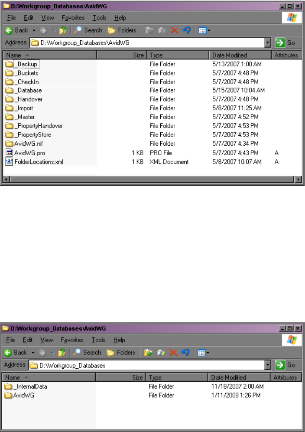Click PRO File type cell
305x432 pixels.
pos(161,153)
